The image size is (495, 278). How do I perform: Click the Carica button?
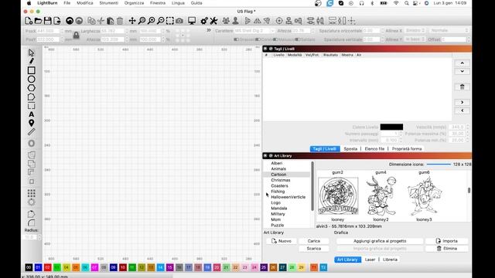click(x=314, y=241)
